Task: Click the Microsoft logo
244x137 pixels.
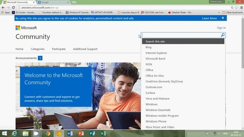Action: click(x=26, y=28)
